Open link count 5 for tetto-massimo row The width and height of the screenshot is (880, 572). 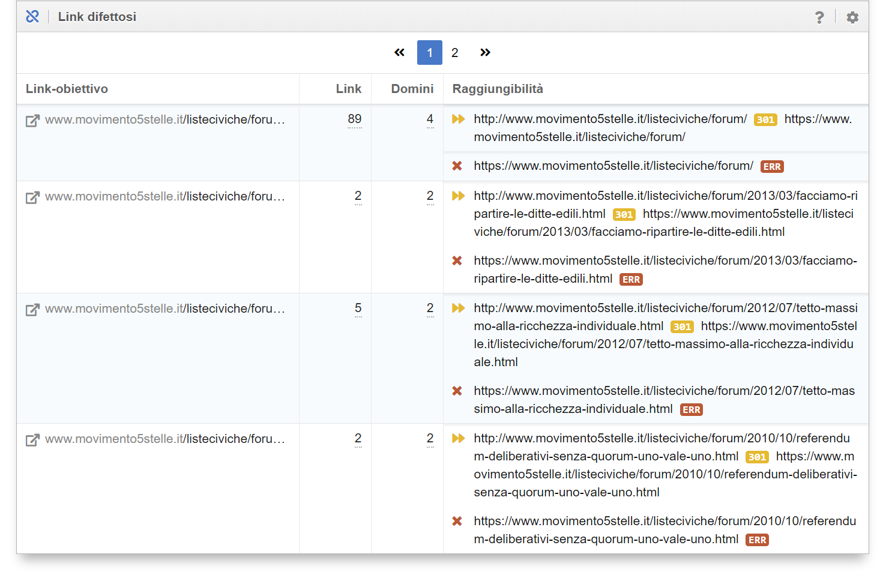358,309
